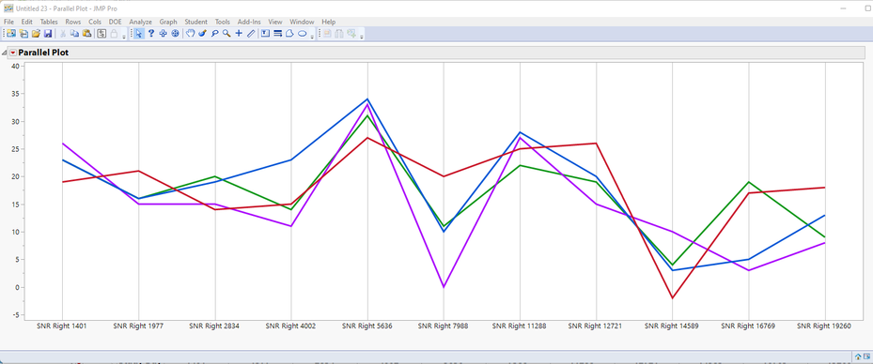873x364 pixels.
Task: Open file with the folder icon
Action: pos(36,34)
